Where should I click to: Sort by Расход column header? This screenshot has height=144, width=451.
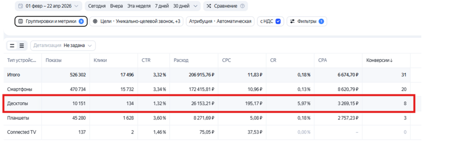[181, 60]
